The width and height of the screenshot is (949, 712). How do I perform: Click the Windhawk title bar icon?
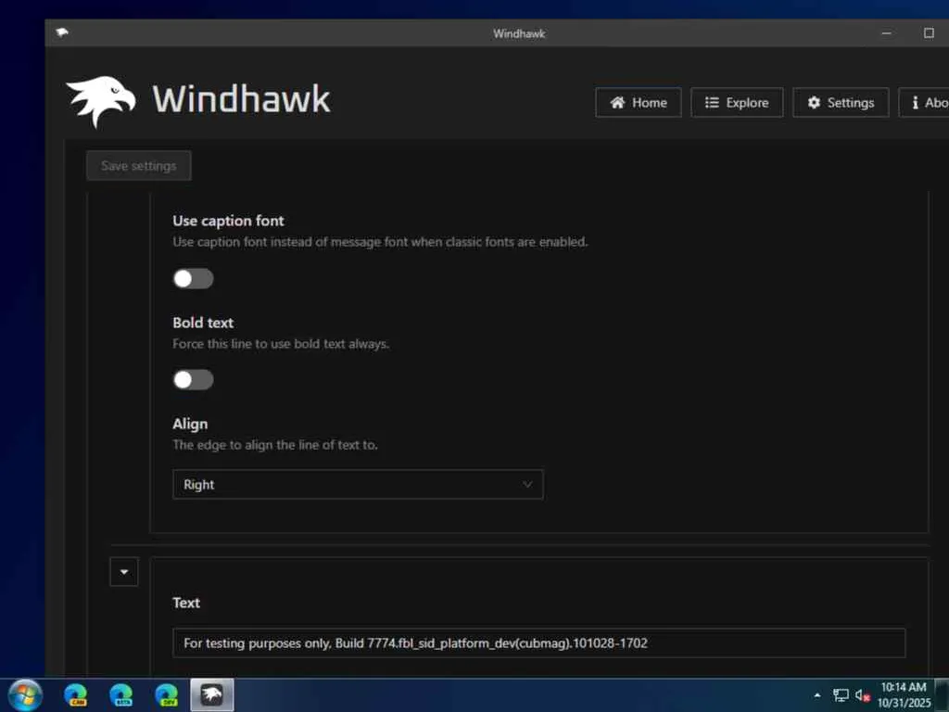click(62, 32)
